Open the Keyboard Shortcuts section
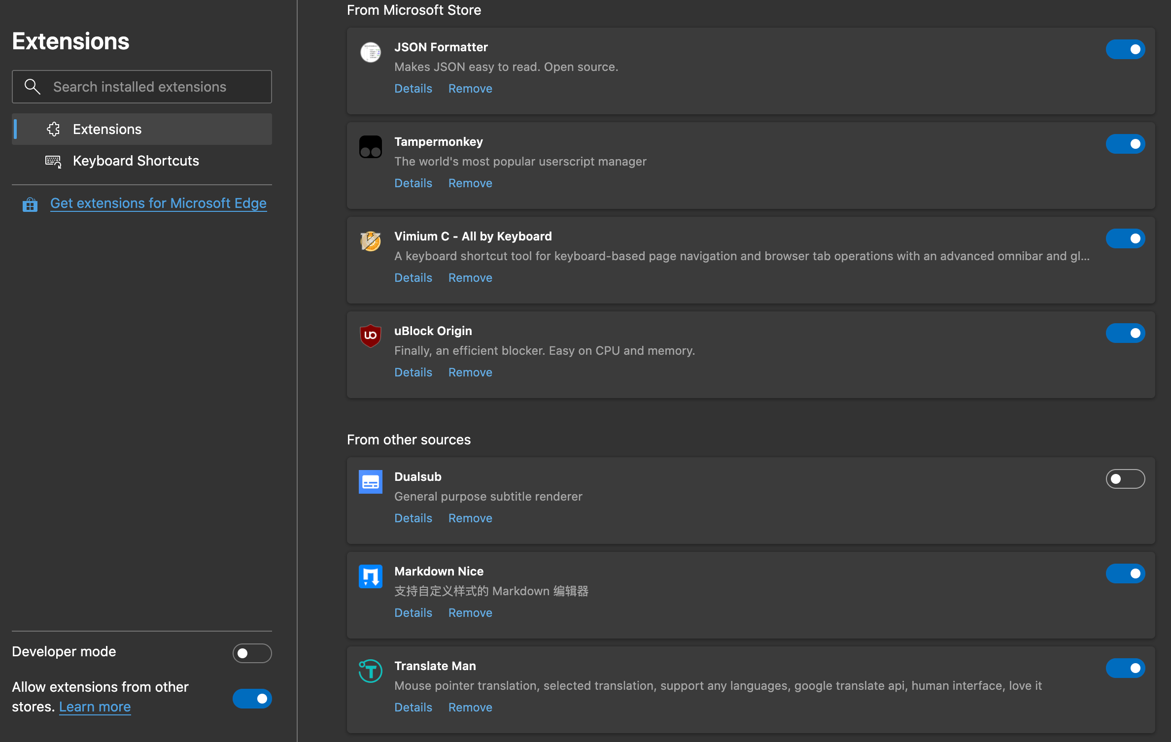Image resolution: width=1171 pixels, height=742 pixels. click(136, 161)
